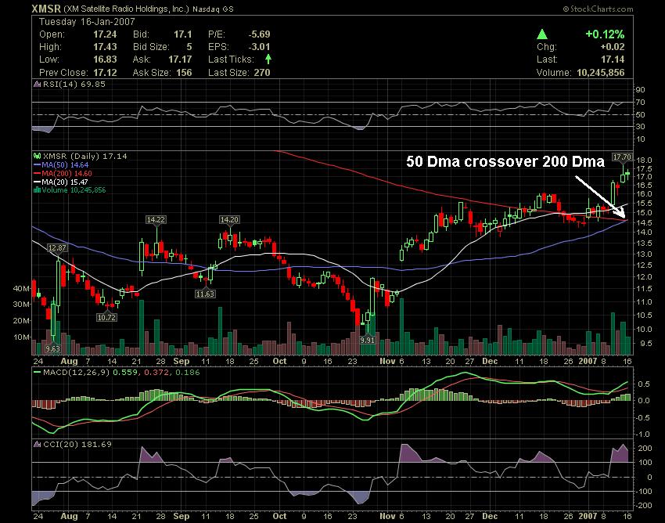The width and height of the screenshot is (665, 523).
Task: Click the 10.72 low price marker
Action: tap(106, 317)
